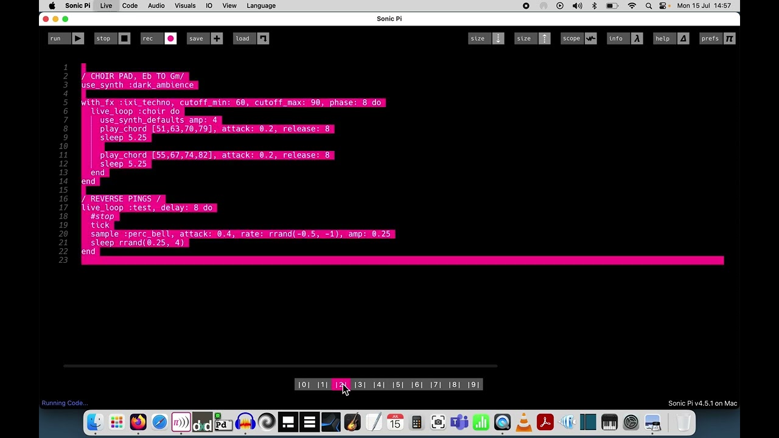Open Adobe Acrobat from the dock
The image size is (779, 438).
point(545,422)
